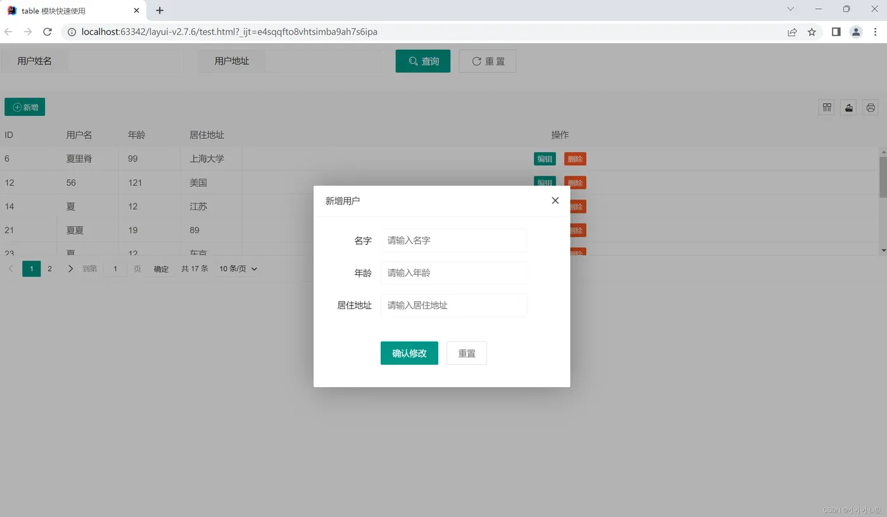Viewport: 887px width, 517px height.
Task: Click the export data icon on table toolbar
Action: point(848,108)
